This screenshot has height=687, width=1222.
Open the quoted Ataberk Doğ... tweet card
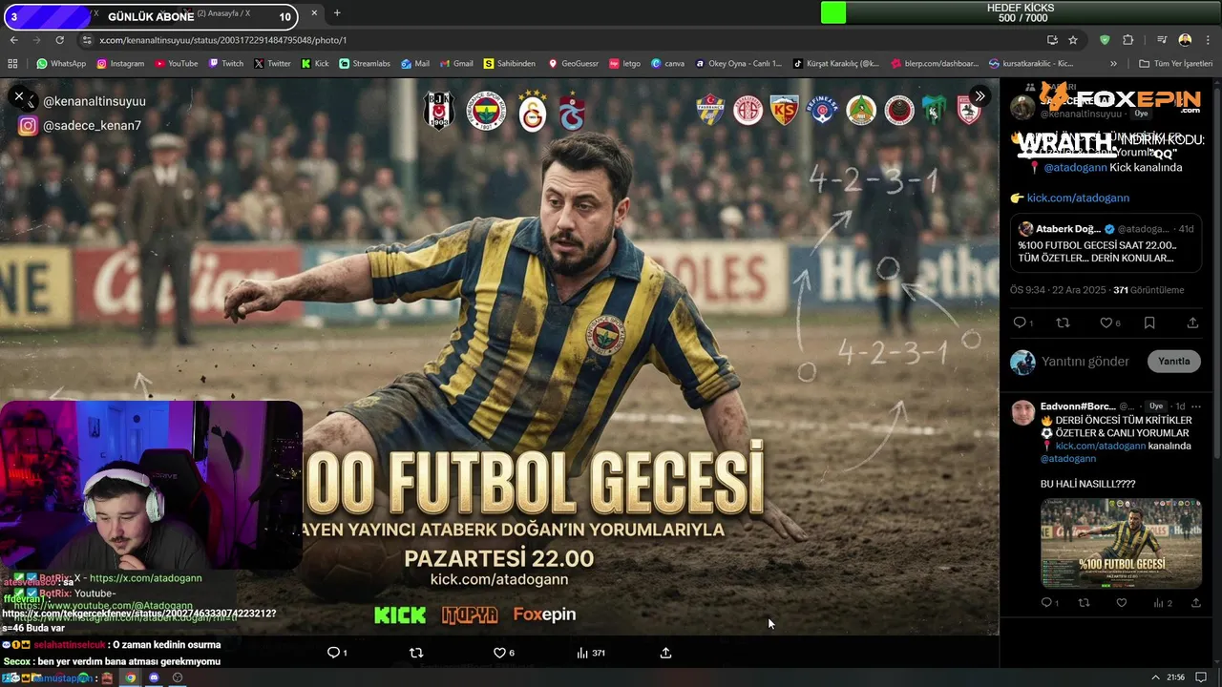click(x=1106, y=242)
